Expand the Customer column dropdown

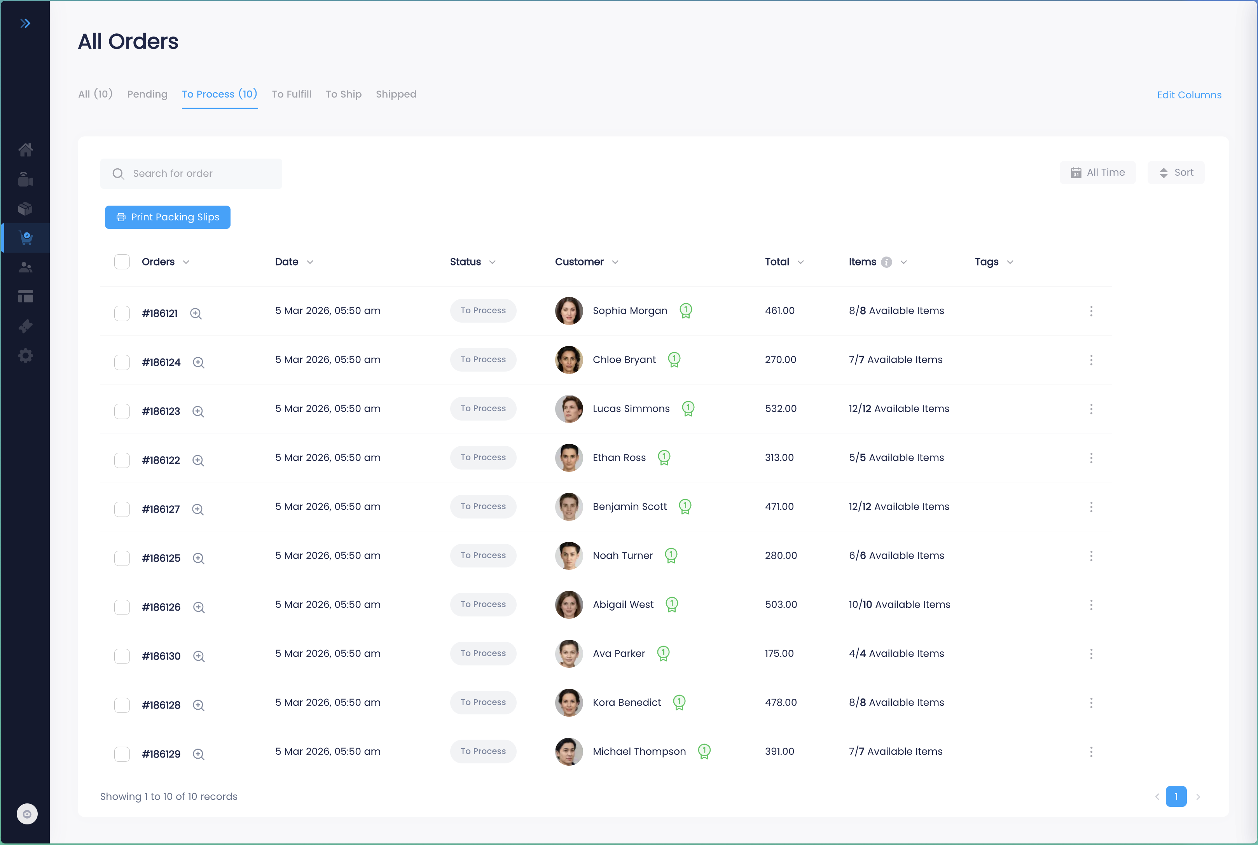pos(615,262)
